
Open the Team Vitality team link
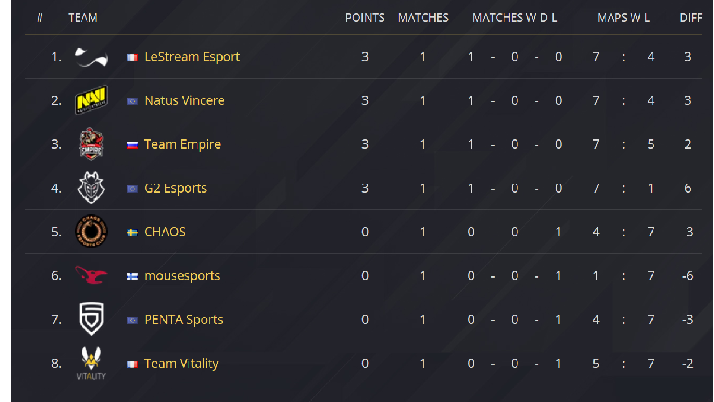pyautogui.click(x=181, y=363)
